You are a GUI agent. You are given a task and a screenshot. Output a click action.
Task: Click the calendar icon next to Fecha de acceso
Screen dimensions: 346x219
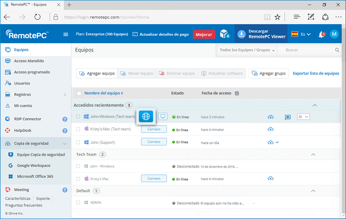pyautogui.click(x=237, y=93)
